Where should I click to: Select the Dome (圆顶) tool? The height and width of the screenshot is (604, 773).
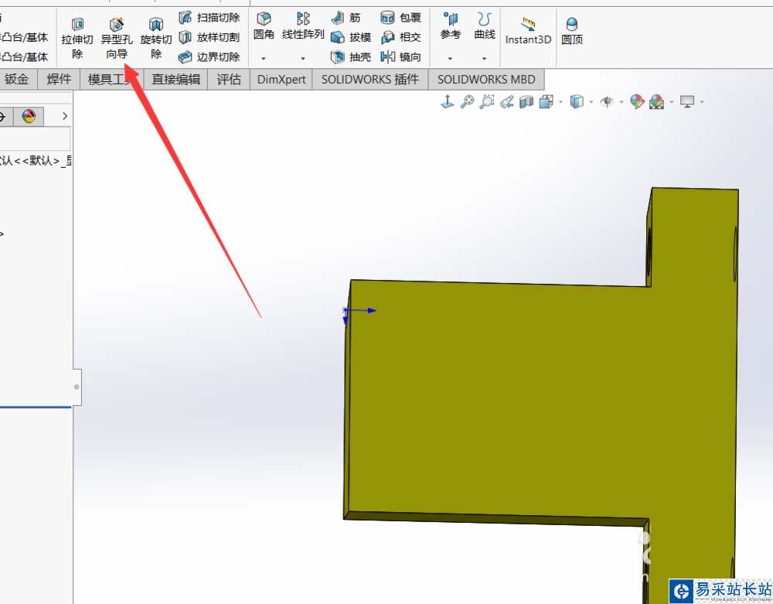point(572,31)
